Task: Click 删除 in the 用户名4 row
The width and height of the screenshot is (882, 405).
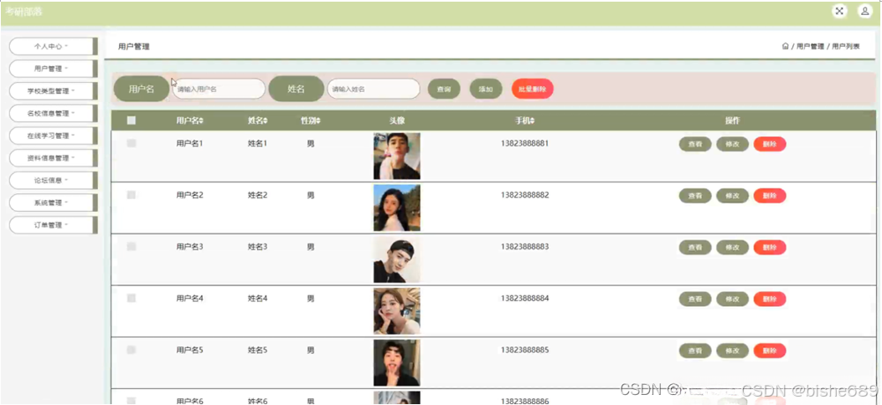Action: click(770, 300)
